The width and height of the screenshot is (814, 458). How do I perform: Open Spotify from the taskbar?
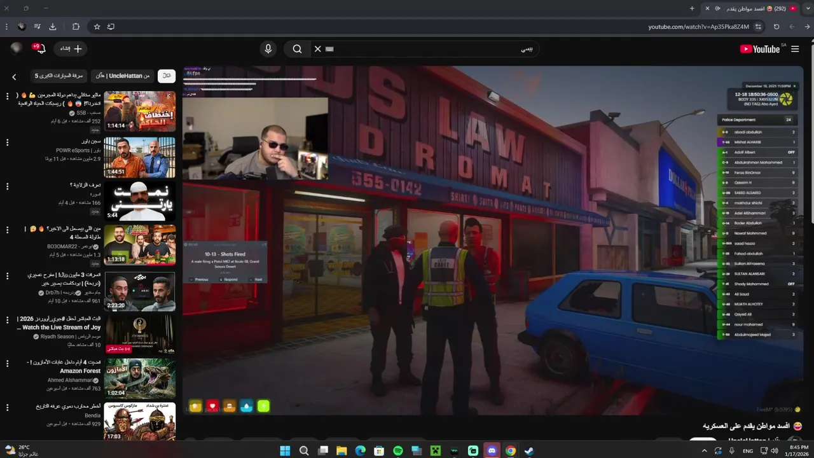[x=398, y=450]
